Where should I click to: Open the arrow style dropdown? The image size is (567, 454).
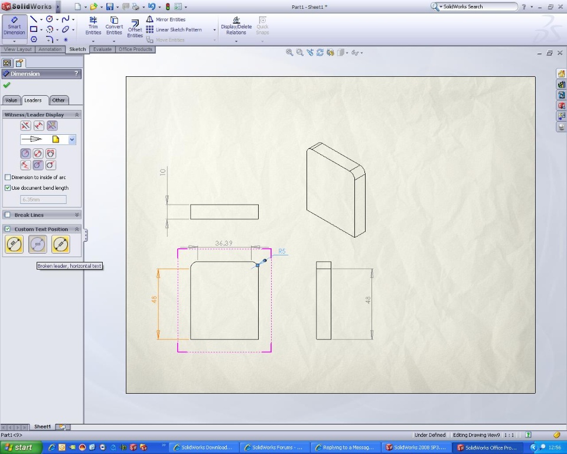click(x=72, y=140)
